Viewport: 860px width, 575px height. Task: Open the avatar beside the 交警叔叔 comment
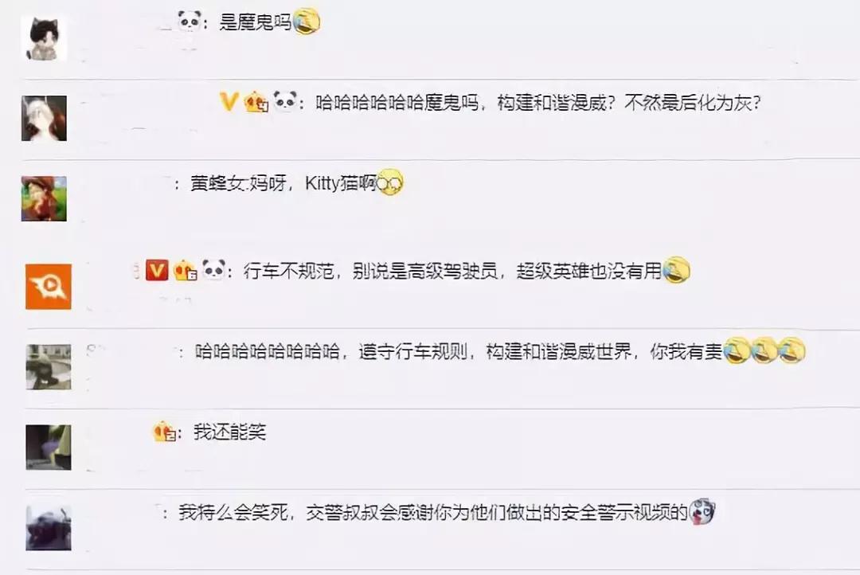coord(49,528)
